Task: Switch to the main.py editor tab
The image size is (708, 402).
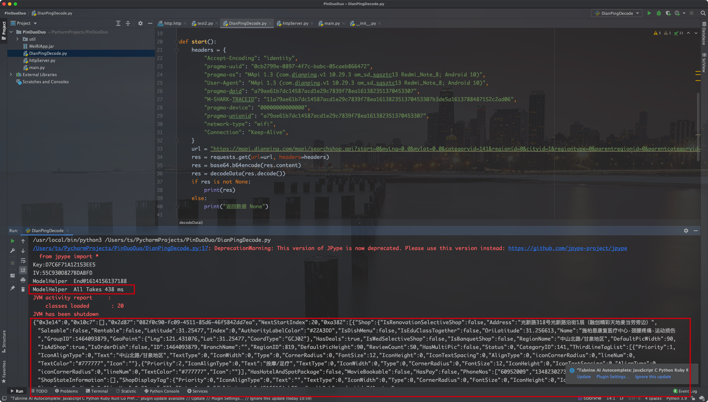Action: [332, 23]
